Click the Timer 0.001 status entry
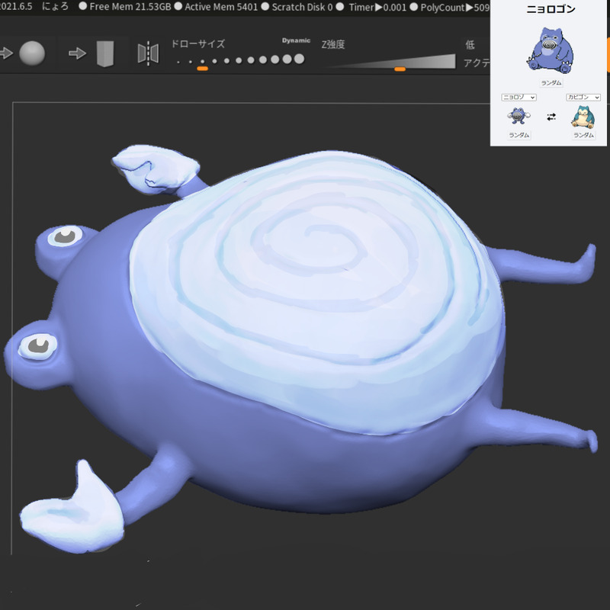This screenshot has width=610, height=610. point(377,7)
